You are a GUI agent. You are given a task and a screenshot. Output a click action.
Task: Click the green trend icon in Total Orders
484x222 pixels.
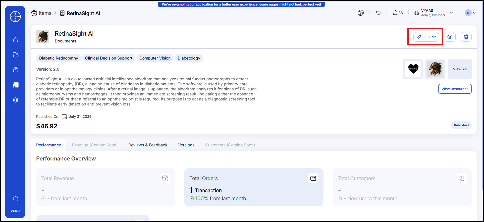tap(192, 198)
